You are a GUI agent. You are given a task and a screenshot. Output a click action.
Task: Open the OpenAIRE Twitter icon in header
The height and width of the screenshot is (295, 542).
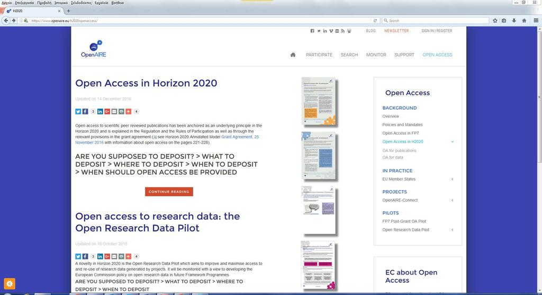coord(319,31)
